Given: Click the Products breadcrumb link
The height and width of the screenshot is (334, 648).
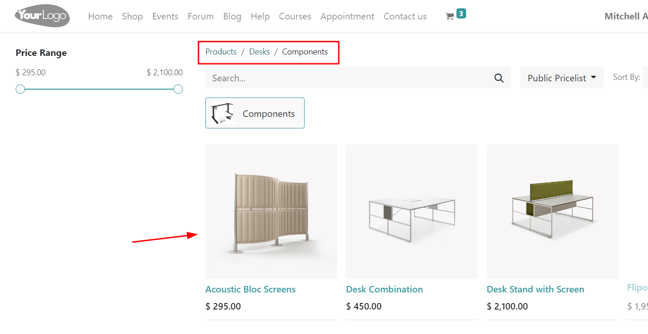Looking at the screenshot, I should coord(221,52).
